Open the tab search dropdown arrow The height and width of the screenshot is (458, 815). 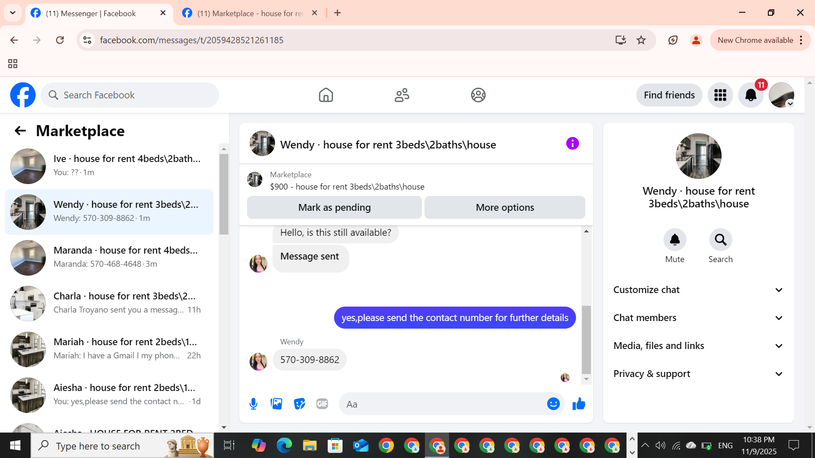(x=13, y=13)
